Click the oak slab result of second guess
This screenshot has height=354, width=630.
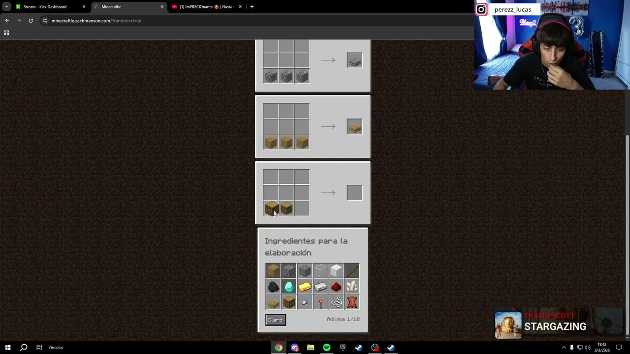(354, 127)
